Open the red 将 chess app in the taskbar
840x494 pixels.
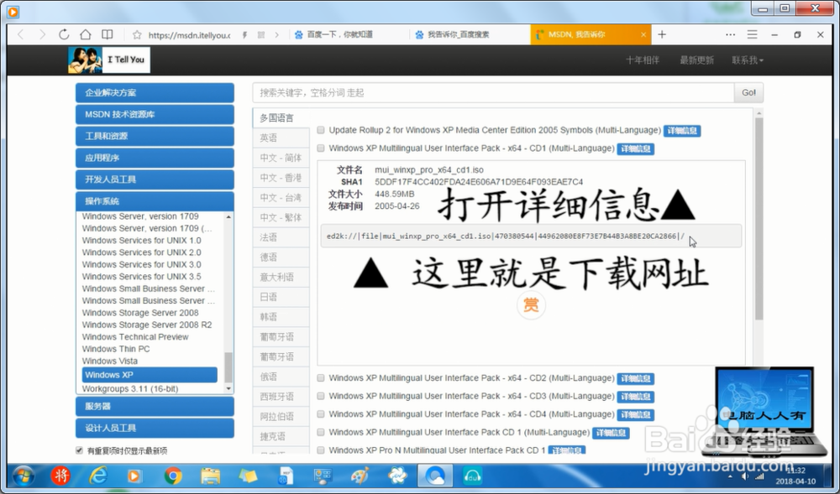coord(60,476)
